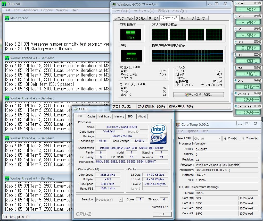The width and height of the screenshot is (263, 221).
Task: Click the Intel Core 2 Quad logo
Action: pos(158,134)
